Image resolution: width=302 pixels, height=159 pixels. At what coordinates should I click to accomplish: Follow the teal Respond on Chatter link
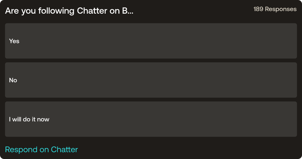tap(42, 149)
